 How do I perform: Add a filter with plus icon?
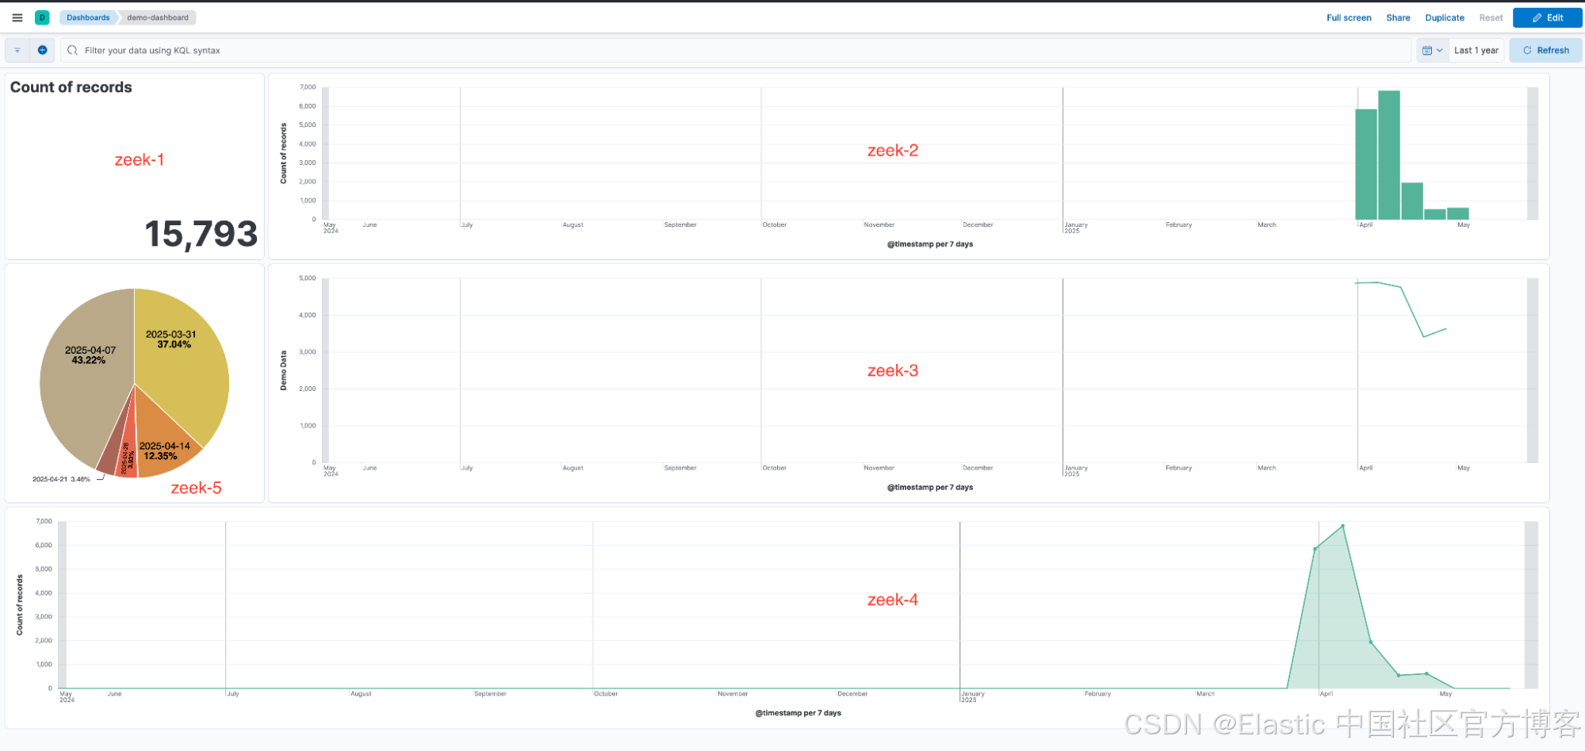tap(43, 50)
